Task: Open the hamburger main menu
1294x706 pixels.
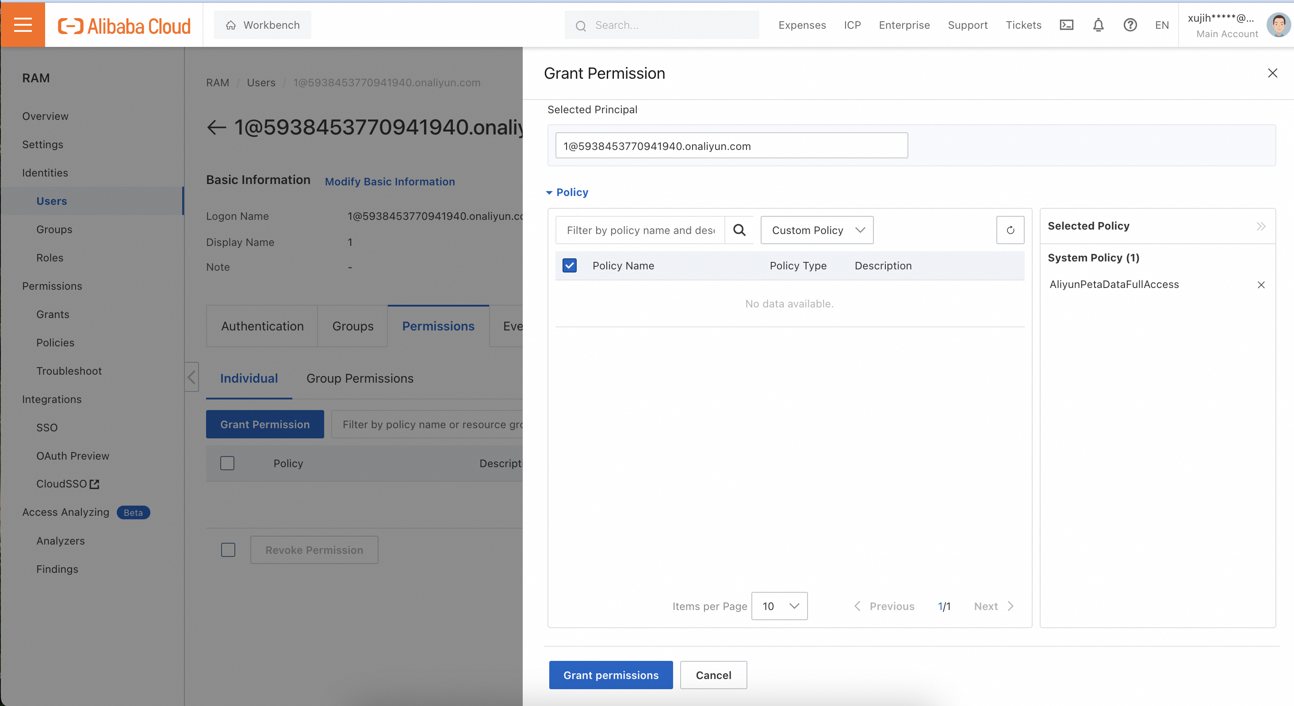Action: click(x=23, y=25)
